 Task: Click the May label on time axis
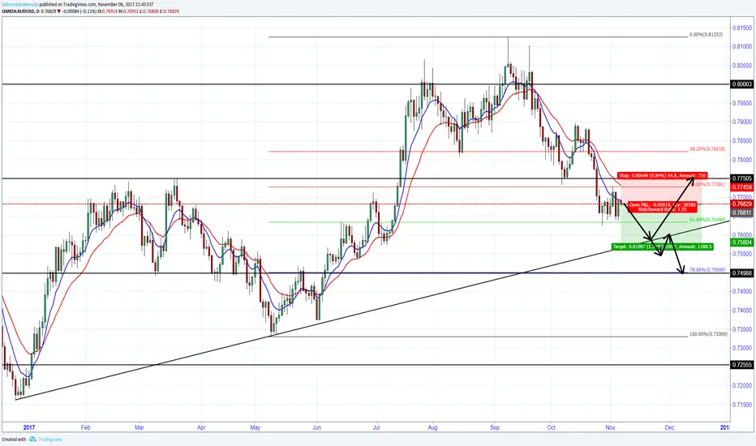(256, 427)
